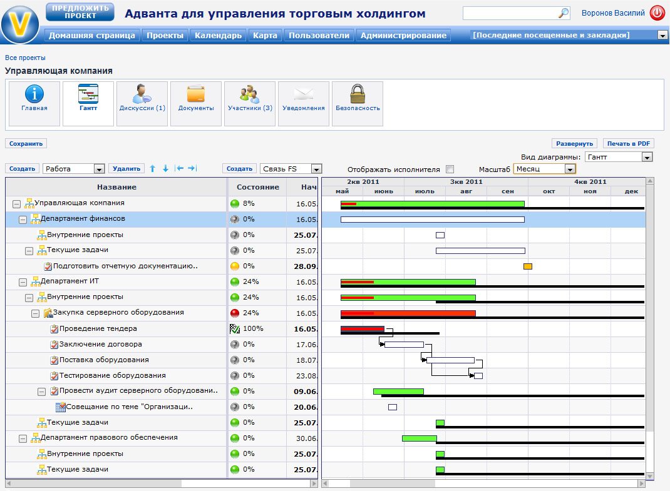Click the Gantt chart horizontal scrollbar
The height and width of the screenshot is (491, 670).
(483, 483)
